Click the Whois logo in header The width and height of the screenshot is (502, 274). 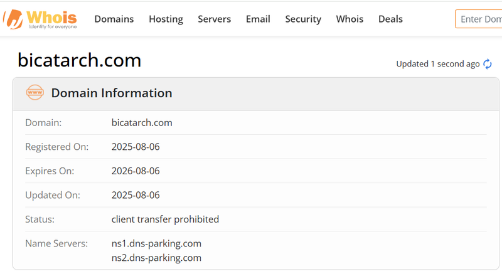(x=40, y=19)
